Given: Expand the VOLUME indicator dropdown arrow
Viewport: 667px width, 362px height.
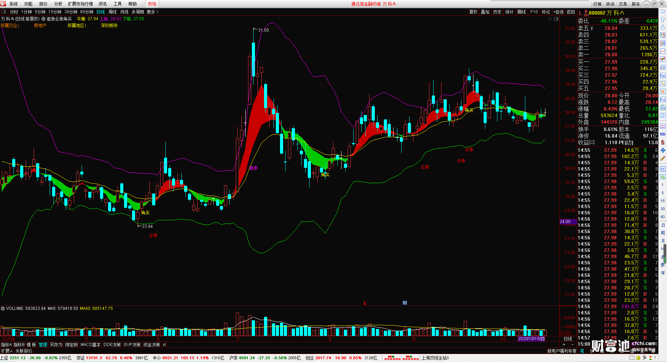Looking at the screenshot, I should (x=3, y=308).
